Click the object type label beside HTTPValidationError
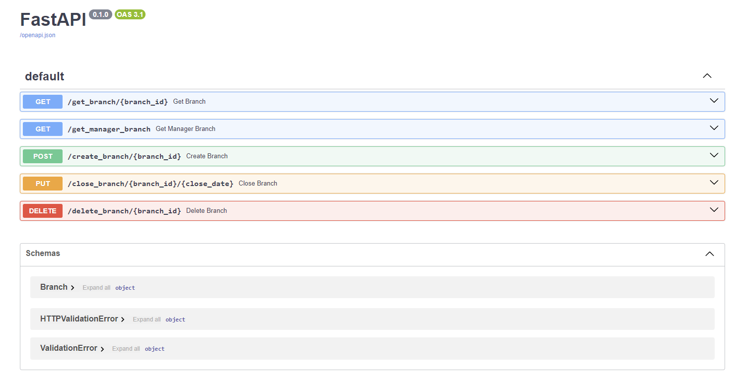 175,320
